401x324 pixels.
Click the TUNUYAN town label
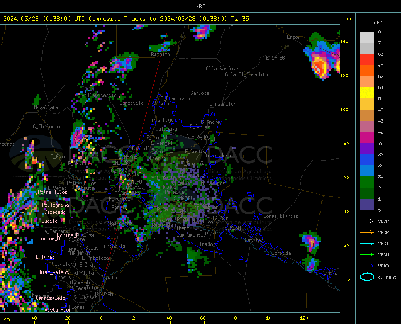point(103,294)
